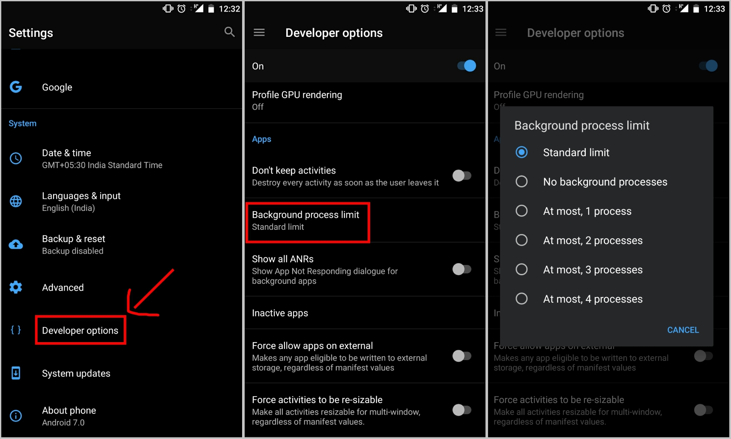Open the Profile GPU rendering option
The image size is (731, 439).
(365, 101)
